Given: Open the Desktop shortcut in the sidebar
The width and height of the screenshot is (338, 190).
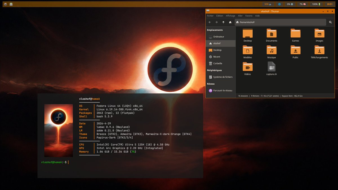Looking at the screenshot, I should 221,50.
